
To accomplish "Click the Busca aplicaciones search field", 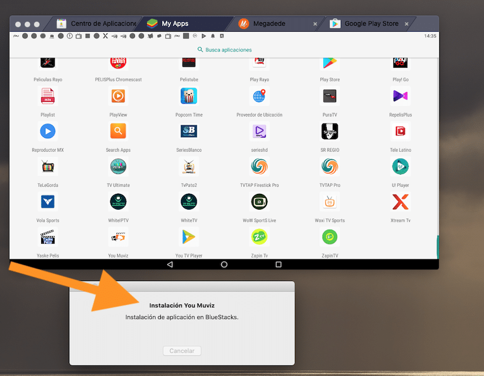I will (x=225, y=50).
